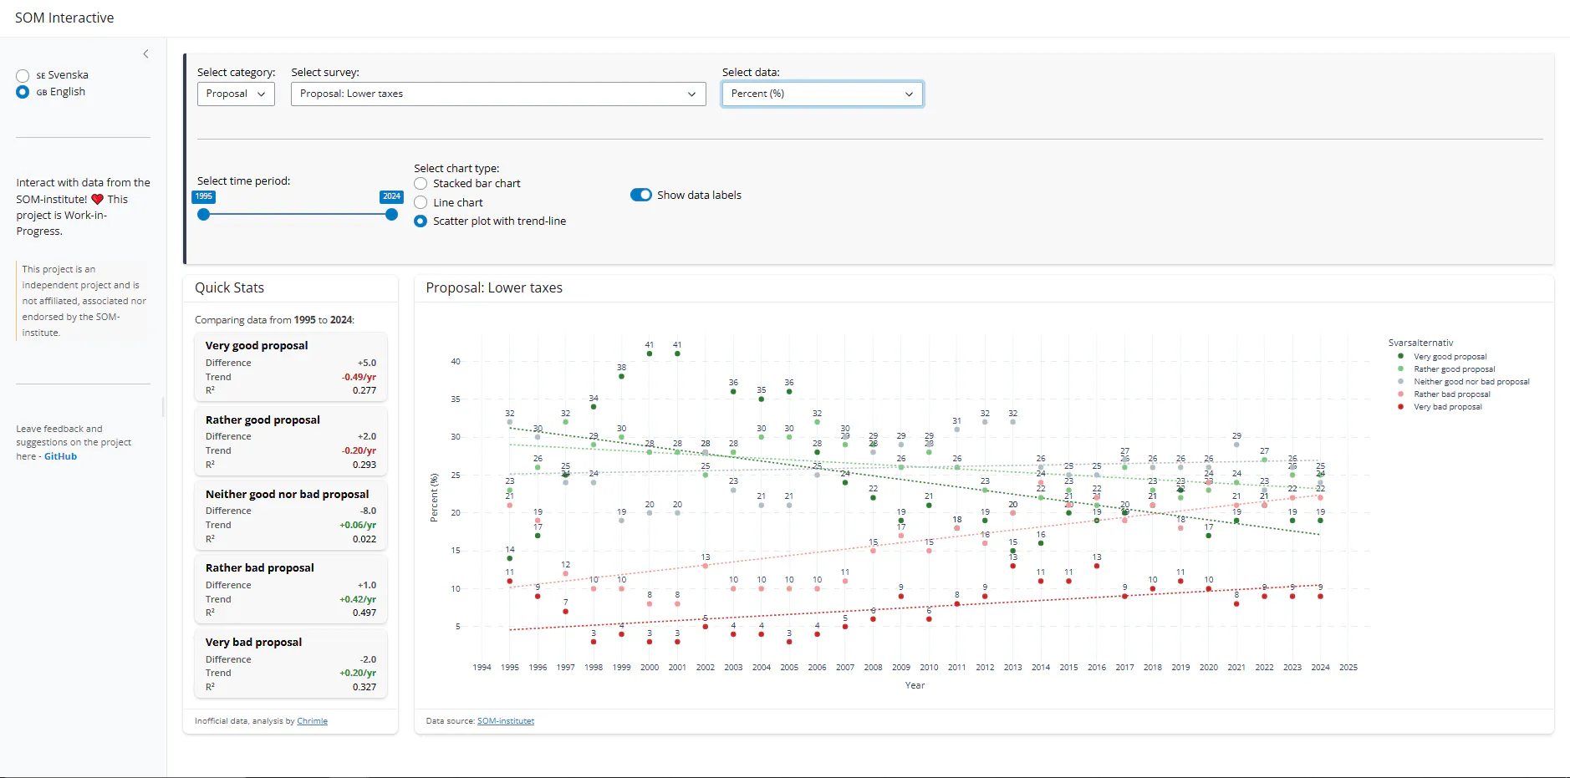Expand the Select data Percent dropdown

[x=823, y=94]
